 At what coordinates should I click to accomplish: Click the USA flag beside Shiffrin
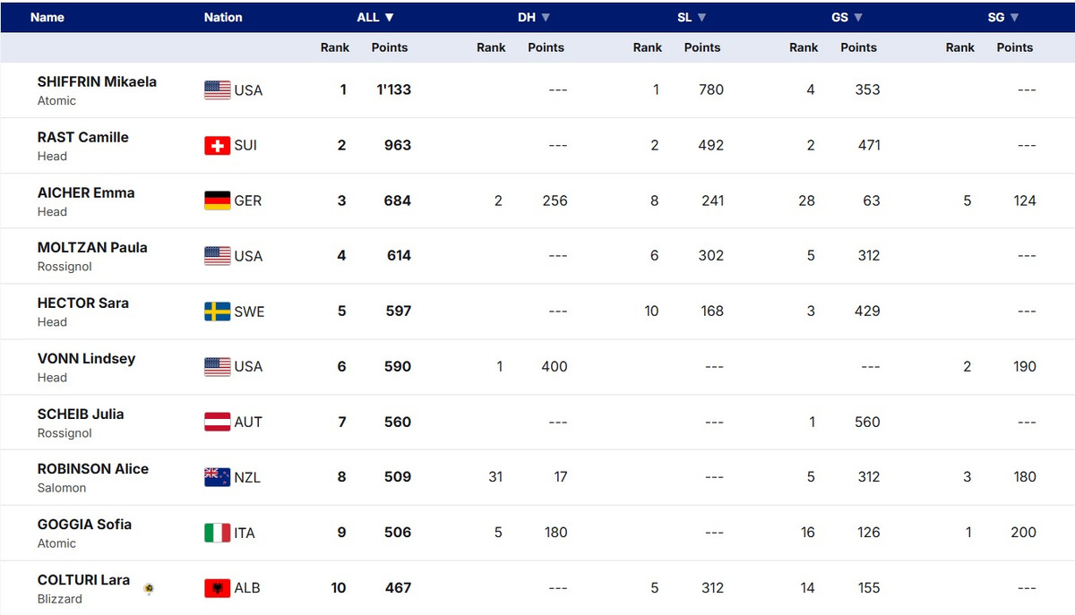pyautogui.click(x=218, y=90)
